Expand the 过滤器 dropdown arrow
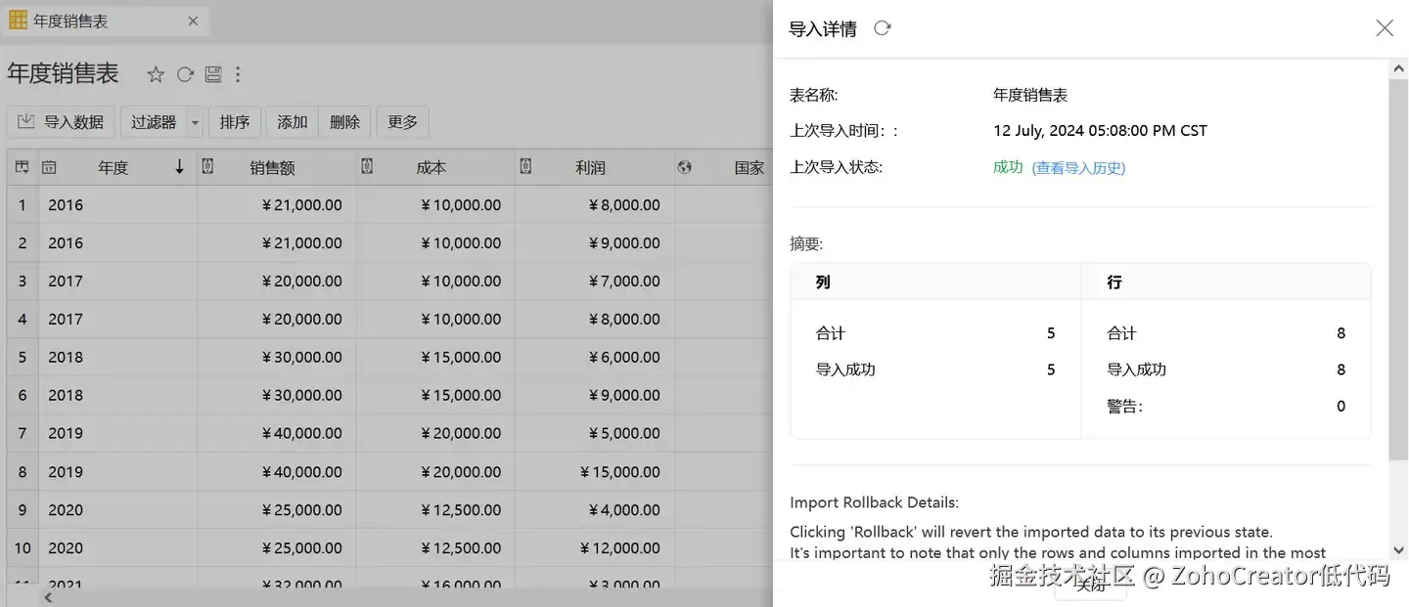Image resolution: width=1409 pixels, height=607 pixels. (195, 122)
